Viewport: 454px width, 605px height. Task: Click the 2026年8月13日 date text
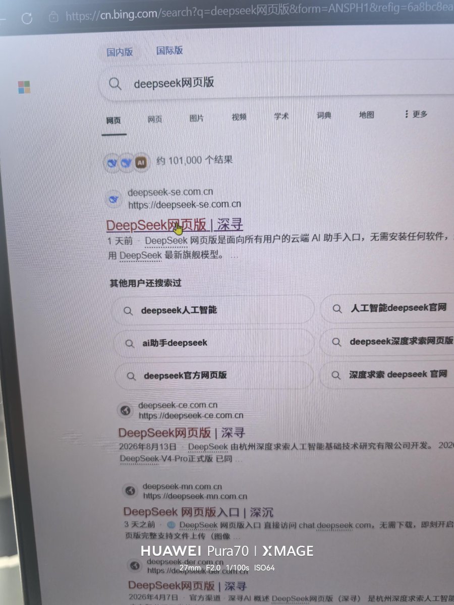[x=148, y=447]
